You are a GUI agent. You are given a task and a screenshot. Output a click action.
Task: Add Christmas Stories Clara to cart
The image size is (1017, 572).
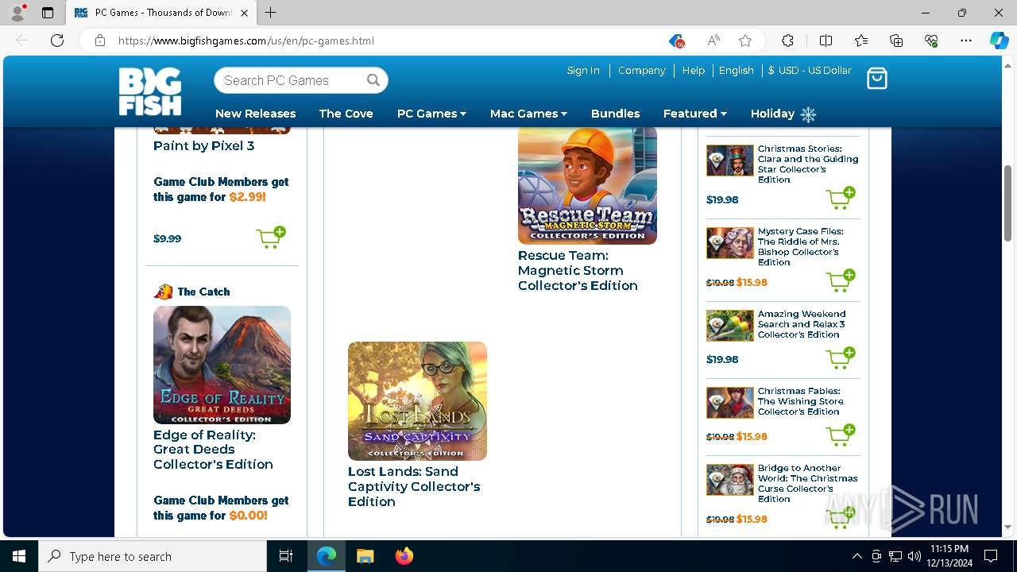[841, 198]
